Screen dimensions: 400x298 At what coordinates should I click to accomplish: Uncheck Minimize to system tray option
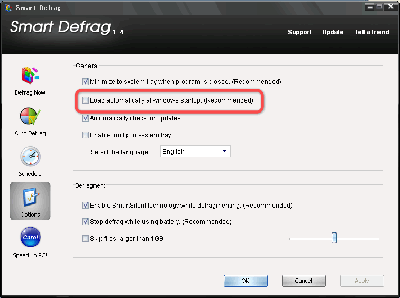click(85, 82)
